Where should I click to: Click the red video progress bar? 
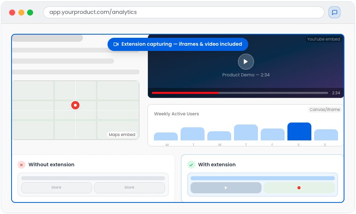(185, 93)
